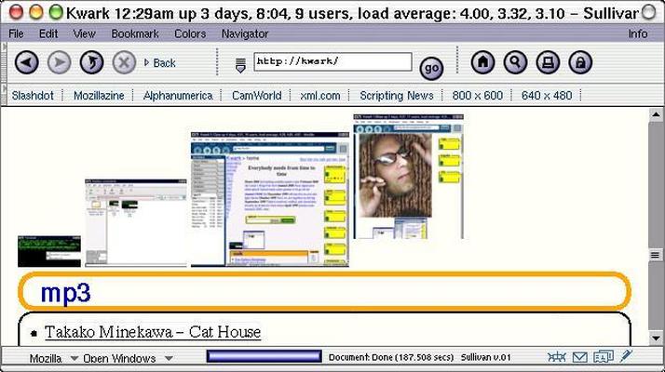Open Takako Minekawa – Cat House link
This screenshot has height=372, width=665.
(153, 332)
